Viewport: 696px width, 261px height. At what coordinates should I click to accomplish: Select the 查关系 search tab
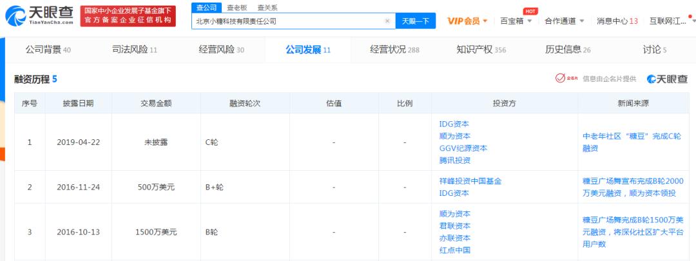(x=267, y=7)
